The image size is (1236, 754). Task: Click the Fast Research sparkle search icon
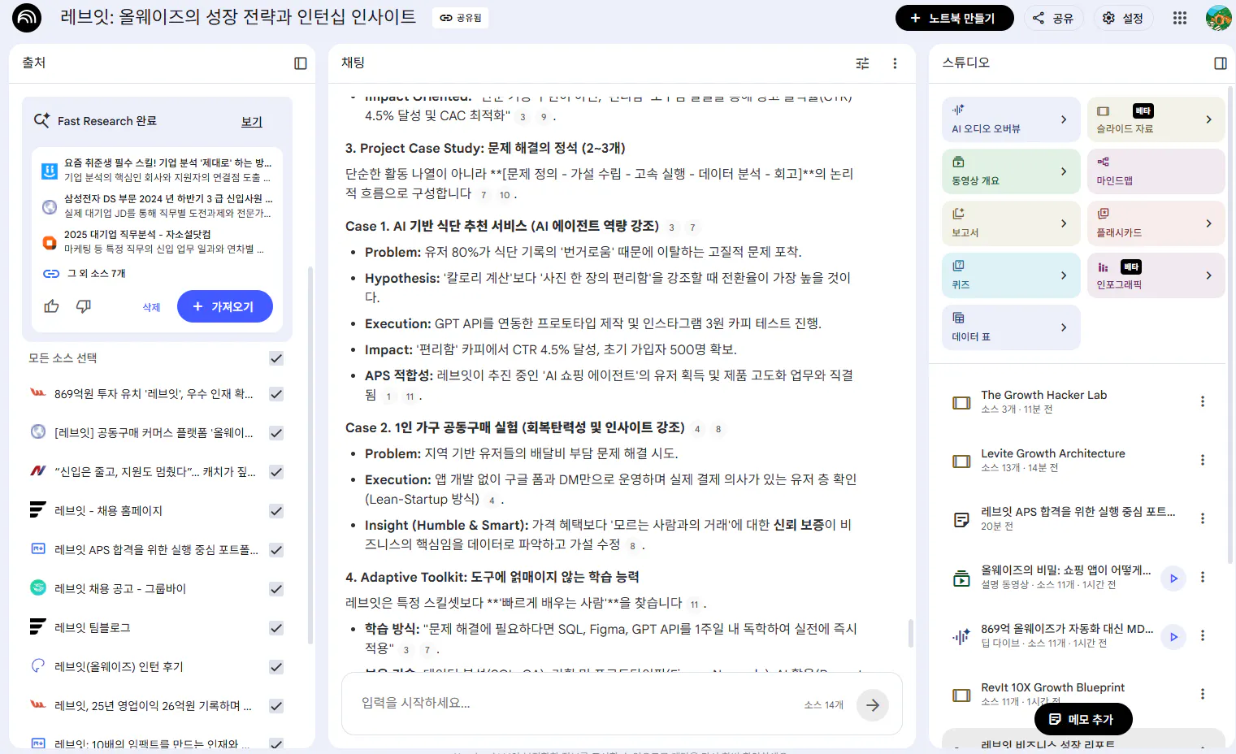pos(41,120)
